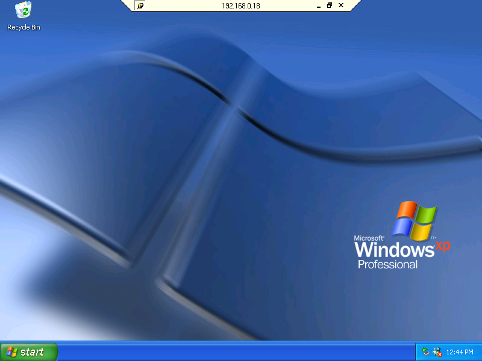Select the Recycle Bin desktop icon
Screen dimensions: 482x361
click(x=23, y=11)
